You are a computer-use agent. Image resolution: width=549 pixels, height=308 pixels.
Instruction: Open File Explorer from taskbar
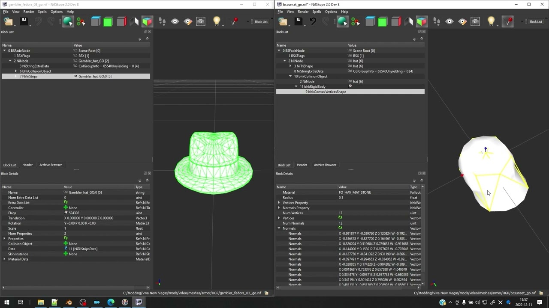(x=41, y=302)
